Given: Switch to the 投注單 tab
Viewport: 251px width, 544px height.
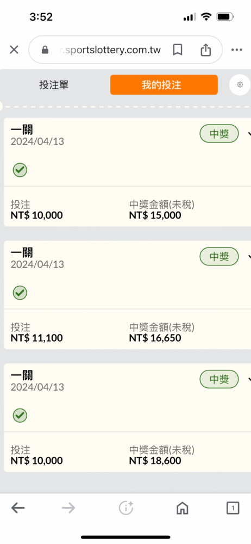Looking at the screenshot, I should point(54,85).
